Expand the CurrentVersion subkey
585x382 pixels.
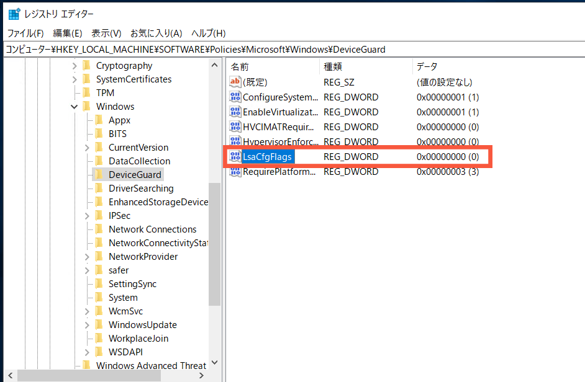pyautogui.click(x=87, y=148)
